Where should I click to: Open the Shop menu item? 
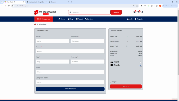tap(70, 19)
